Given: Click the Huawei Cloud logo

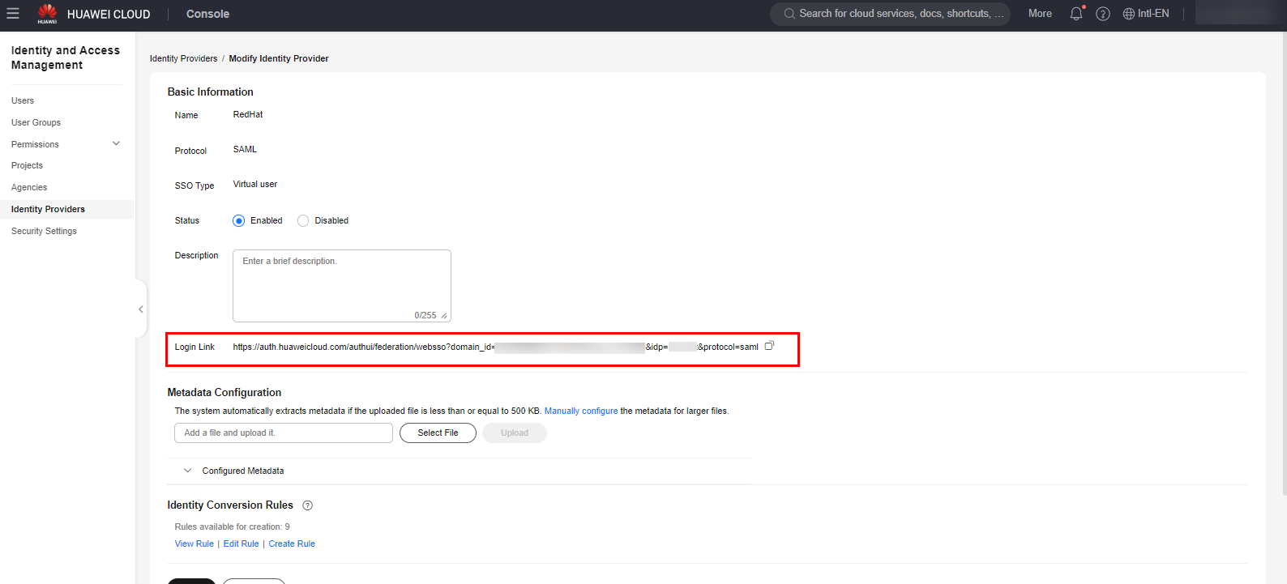Looking at the screenshot, I should 47,14.
